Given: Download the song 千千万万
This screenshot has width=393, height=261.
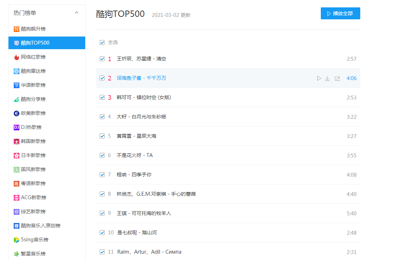Looking at the screenshot, I should [327, 78].
